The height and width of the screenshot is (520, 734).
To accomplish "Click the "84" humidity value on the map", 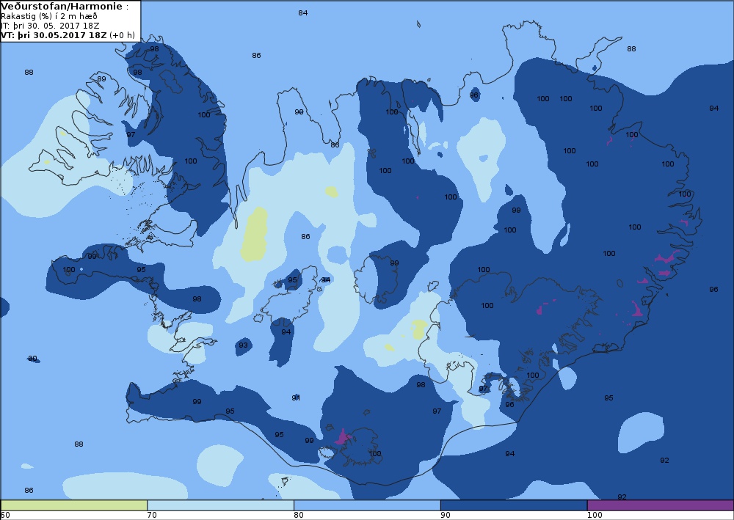I will tap(303, 13).
